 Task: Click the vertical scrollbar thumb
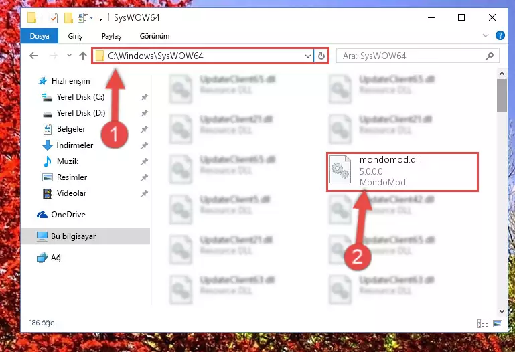pyautogui.click(x=502, y=96)
